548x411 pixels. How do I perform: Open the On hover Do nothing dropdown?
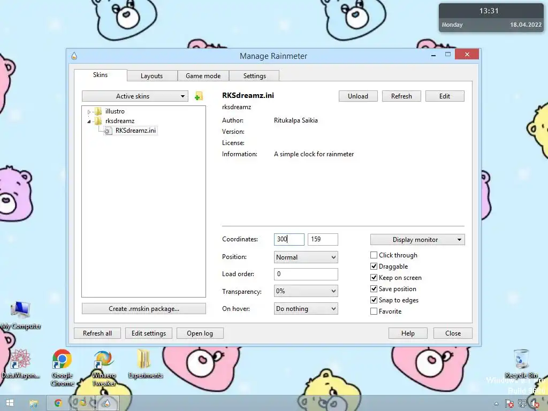[306, 309]
